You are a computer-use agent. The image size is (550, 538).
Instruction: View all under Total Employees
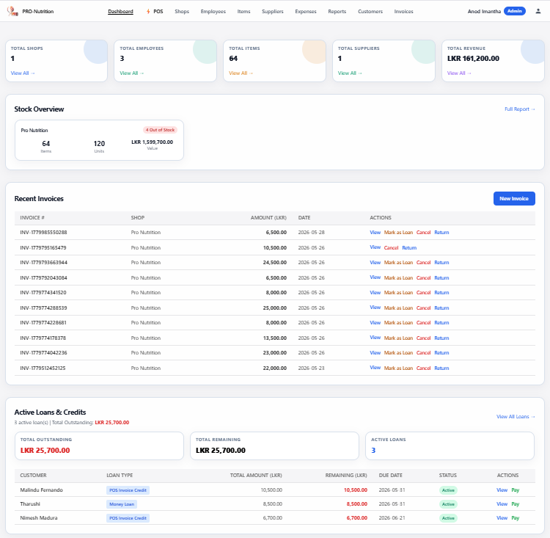(131, 73)
